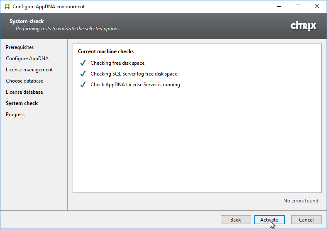Minimize the Configure AppDNA window
The width and height of the screenshot is (327, 229).
click(x=279, y=7)
